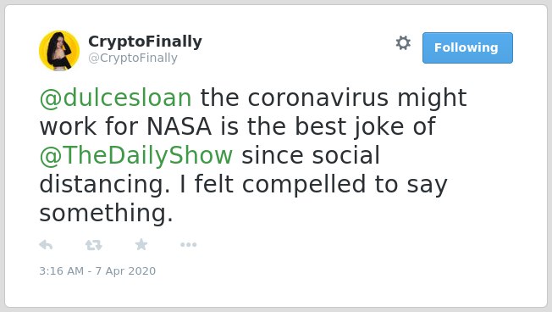Reply to the tweet with the arrow icon
552x312 pixels.
click(46, 244)
